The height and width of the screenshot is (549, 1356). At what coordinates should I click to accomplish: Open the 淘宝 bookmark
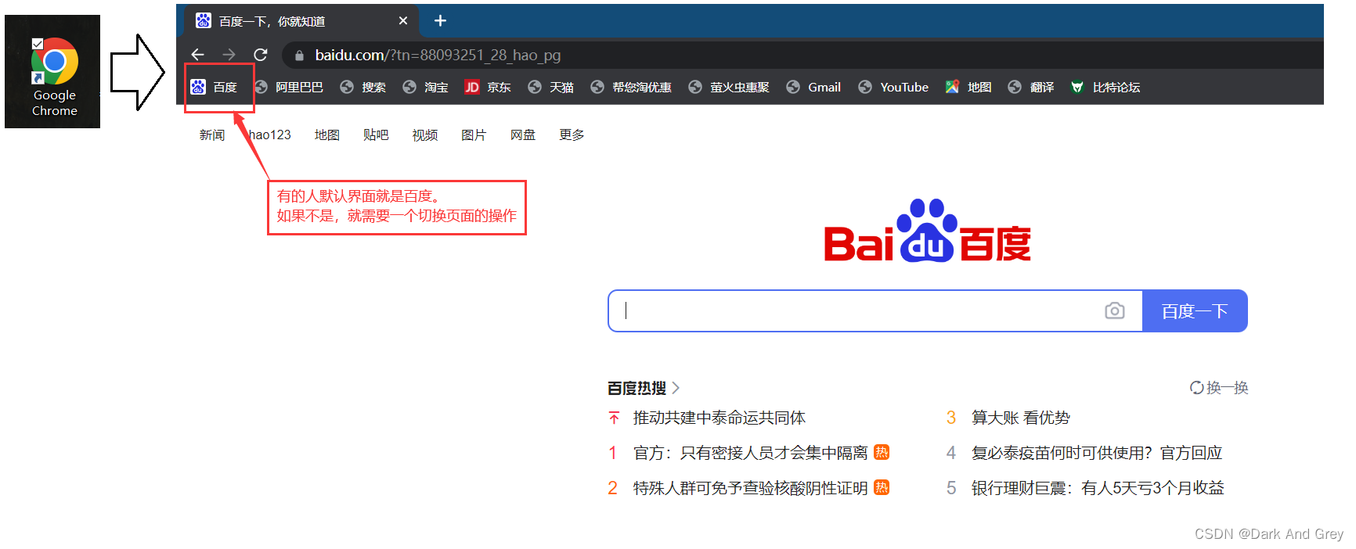click(x=425, y=87)
